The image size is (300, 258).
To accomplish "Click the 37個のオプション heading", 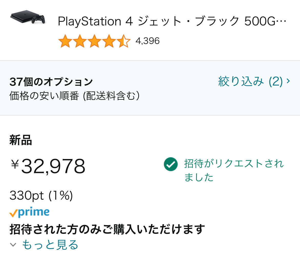I will point(51,82).
